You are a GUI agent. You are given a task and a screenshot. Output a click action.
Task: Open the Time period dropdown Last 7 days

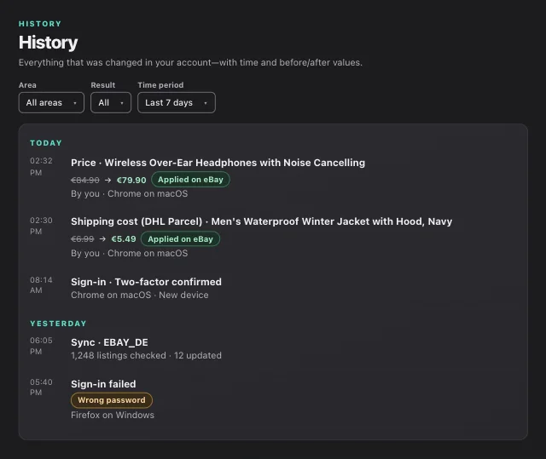pos(177,102)
